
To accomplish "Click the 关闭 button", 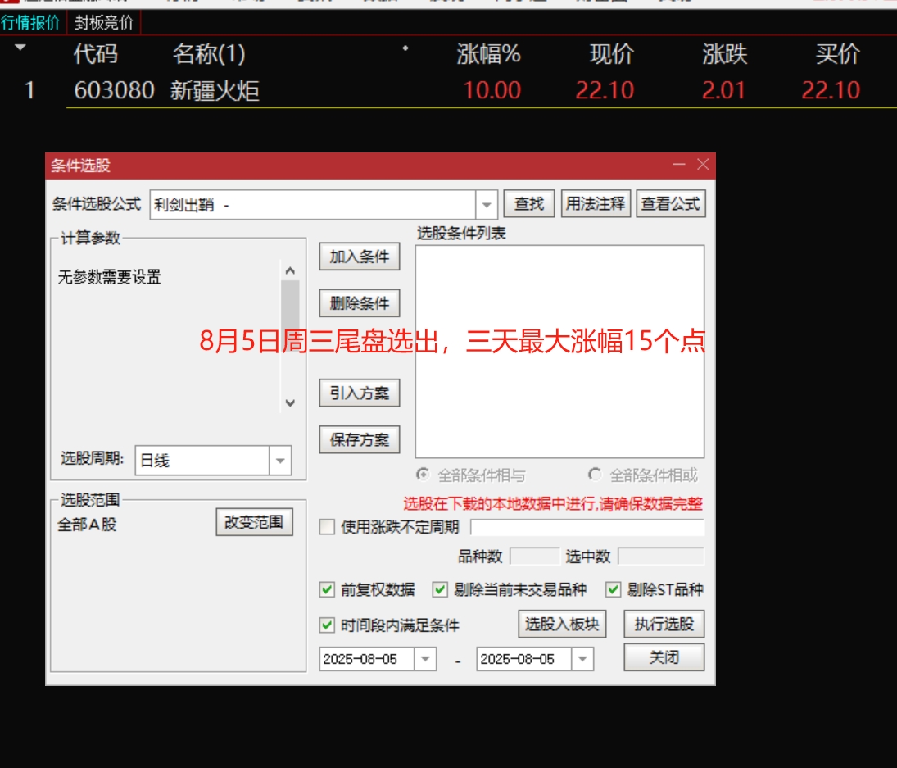I will 664,657.
